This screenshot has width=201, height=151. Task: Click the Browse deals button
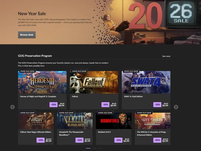(x=27, y=35)
